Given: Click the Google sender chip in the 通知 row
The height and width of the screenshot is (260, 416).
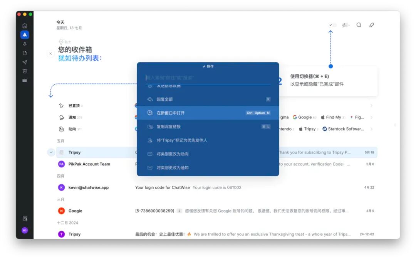Looking at the screenshot, I should (x=304, y=117).
